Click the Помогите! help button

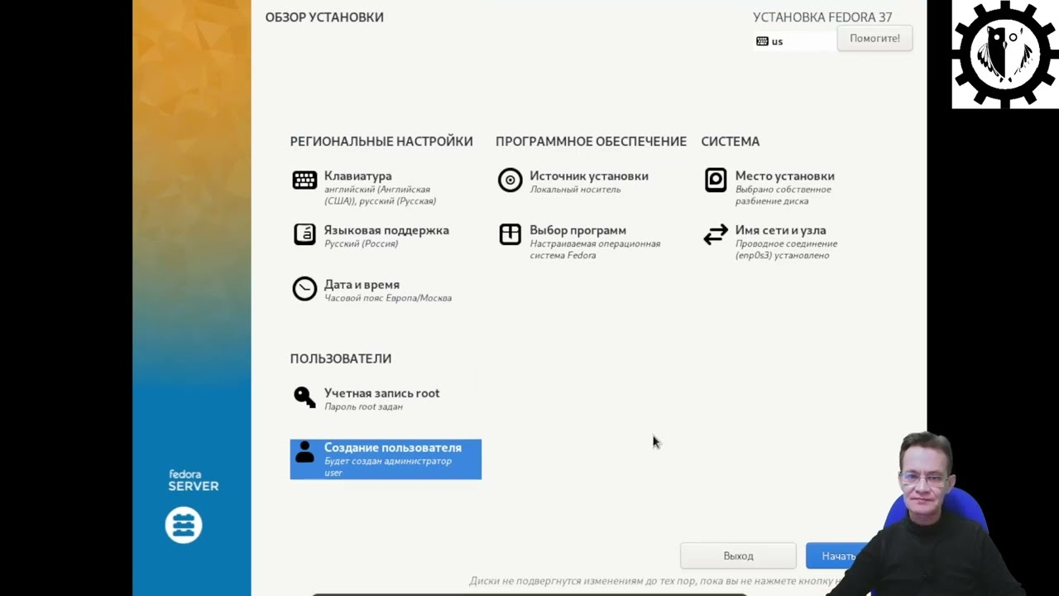875,38
